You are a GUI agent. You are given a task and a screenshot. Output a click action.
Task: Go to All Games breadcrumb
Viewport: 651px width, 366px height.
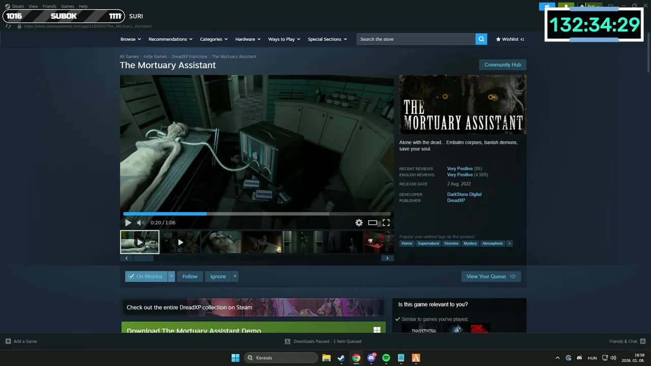coord(129,56)
